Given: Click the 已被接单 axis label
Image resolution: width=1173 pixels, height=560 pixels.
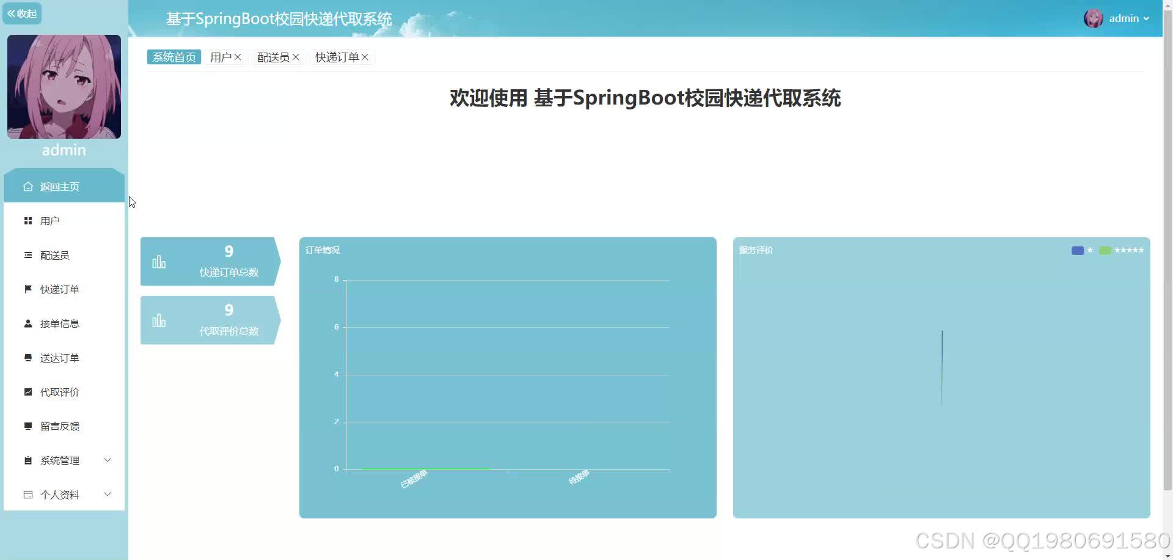Looking at the screenshot, I should click(x=414, y=479).
